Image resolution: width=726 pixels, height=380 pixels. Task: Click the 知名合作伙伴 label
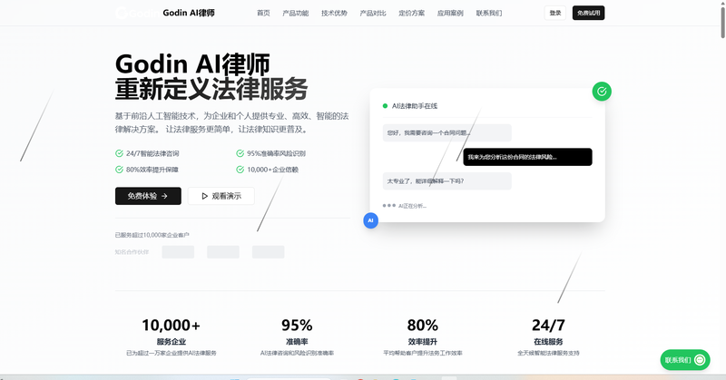tap(132, 252)
